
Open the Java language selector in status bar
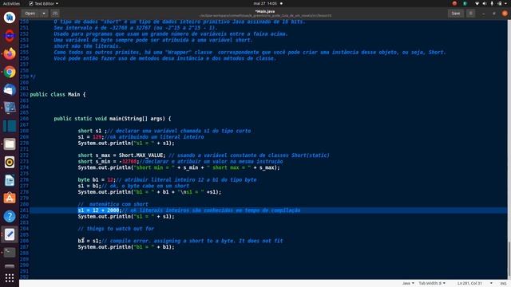408,284
